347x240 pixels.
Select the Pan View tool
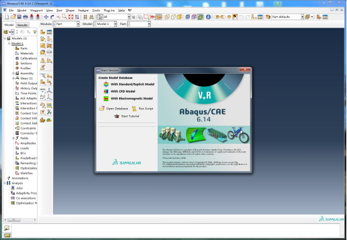pos(46,17)
